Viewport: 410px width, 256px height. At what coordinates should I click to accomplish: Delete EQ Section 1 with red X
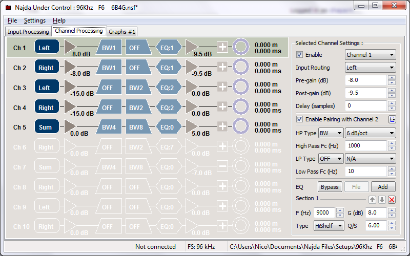click(x=392, y=200)
